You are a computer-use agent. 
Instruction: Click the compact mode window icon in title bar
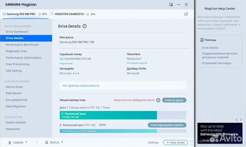(x=171, y=5)
